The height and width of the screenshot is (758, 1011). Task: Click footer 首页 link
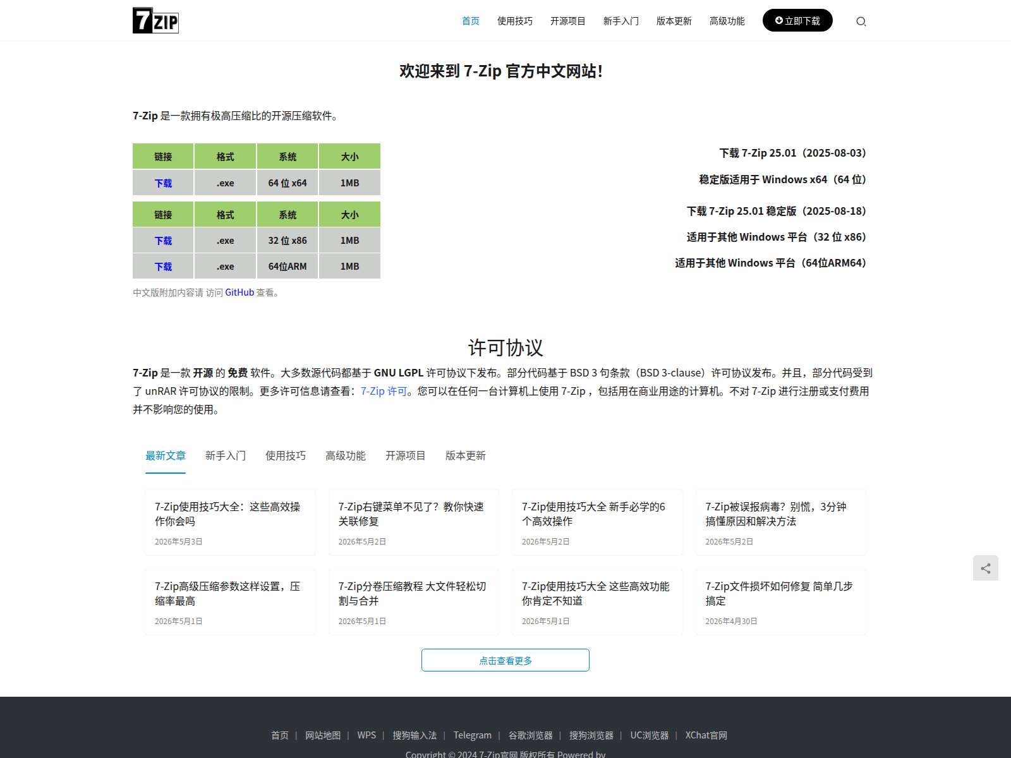(280, 735)
